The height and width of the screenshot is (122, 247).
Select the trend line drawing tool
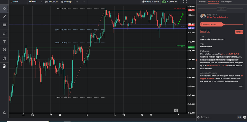[x=4, y=17]
